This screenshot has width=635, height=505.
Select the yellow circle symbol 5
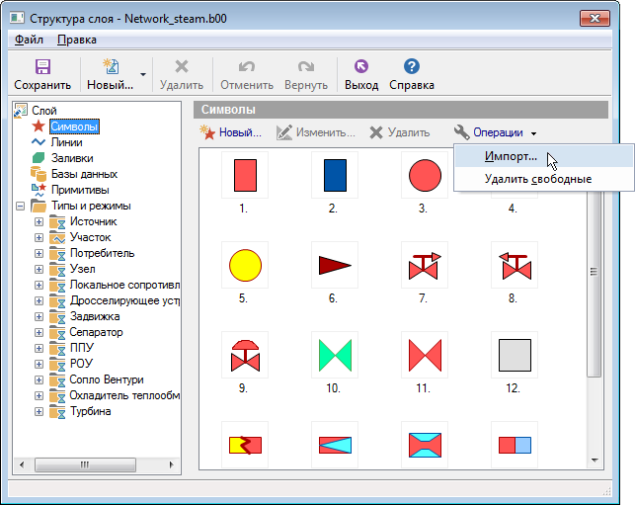click(244, 265)
